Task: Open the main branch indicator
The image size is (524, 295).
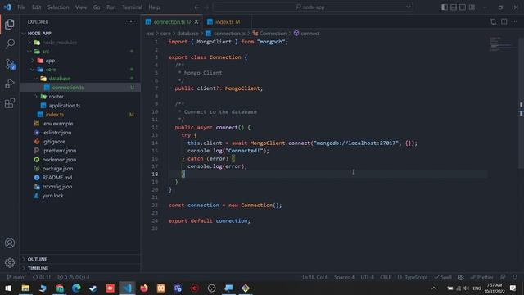Action: [16, 277]
